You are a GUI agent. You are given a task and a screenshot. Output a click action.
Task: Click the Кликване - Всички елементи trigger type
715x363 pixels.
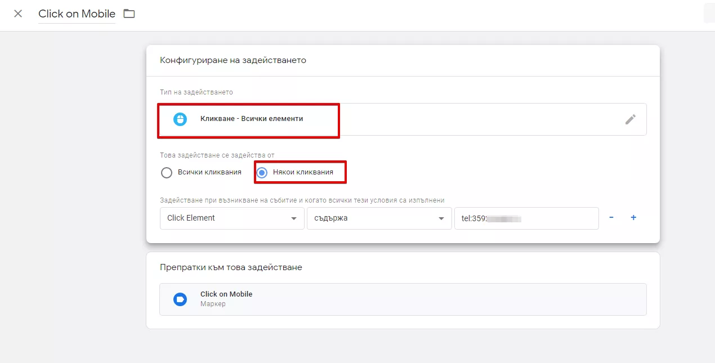pos(252,119)
